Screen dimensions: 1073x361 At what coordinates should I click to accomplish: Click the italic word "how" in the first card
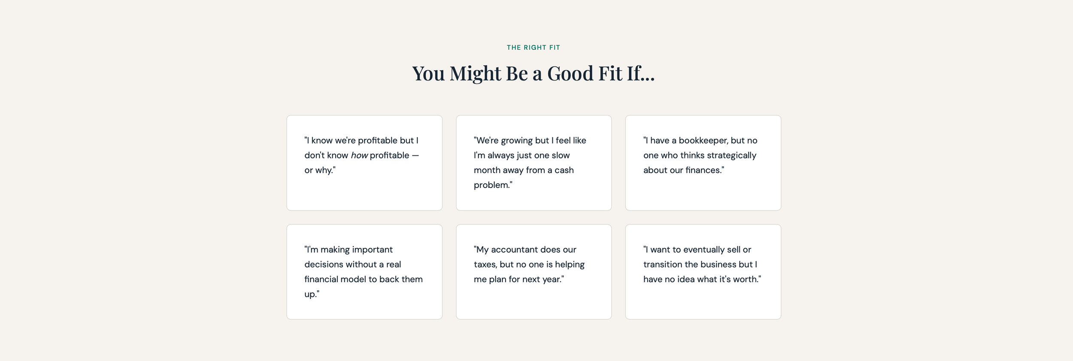click(x=359, y=155)
